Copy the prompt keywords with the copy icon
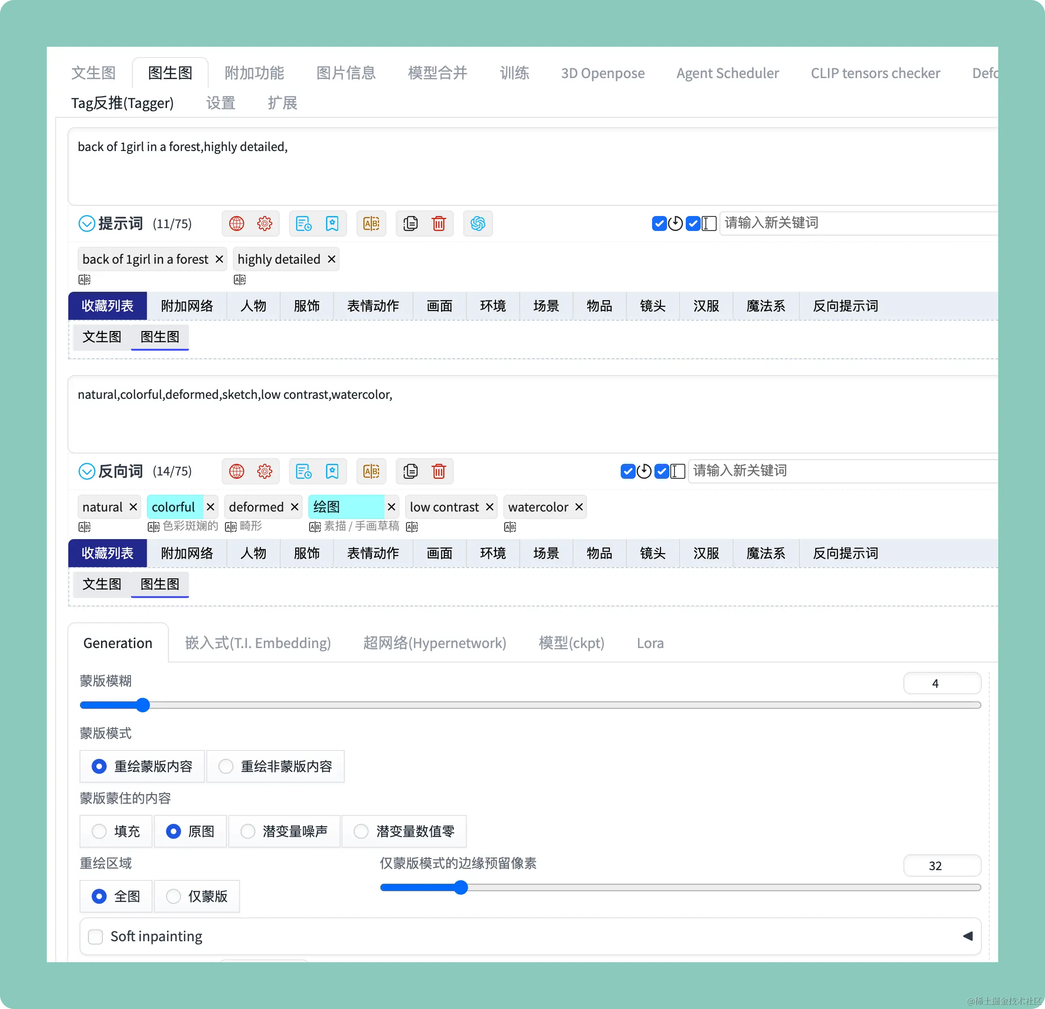Screen dimensions: 1045x1009 [x=411, y=223]
